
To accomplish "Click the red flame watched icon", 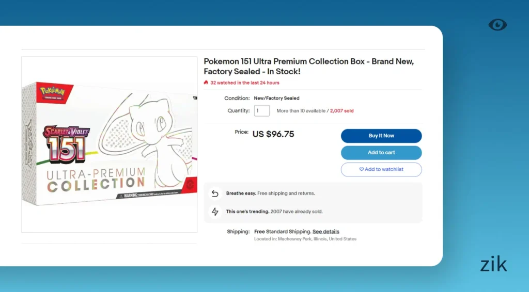I will pyautogui.click(x=206, y=83).
